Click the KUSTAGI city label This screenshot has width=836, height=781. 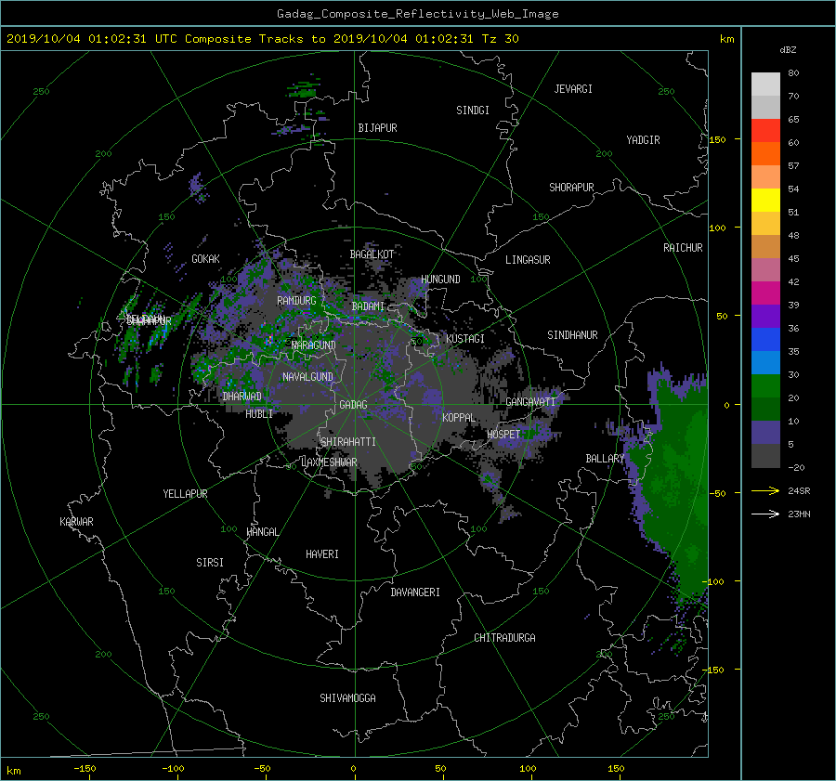point(465,339)
